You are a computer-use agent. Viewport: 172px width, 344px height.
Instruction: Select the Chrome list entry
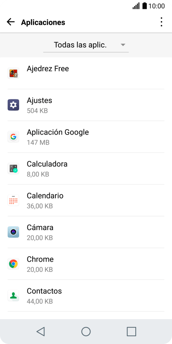tap(86, 264)
